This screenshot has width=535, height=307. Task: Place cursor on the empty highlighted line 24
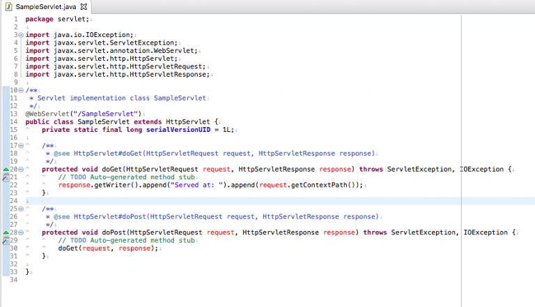[x=209, y=201]
